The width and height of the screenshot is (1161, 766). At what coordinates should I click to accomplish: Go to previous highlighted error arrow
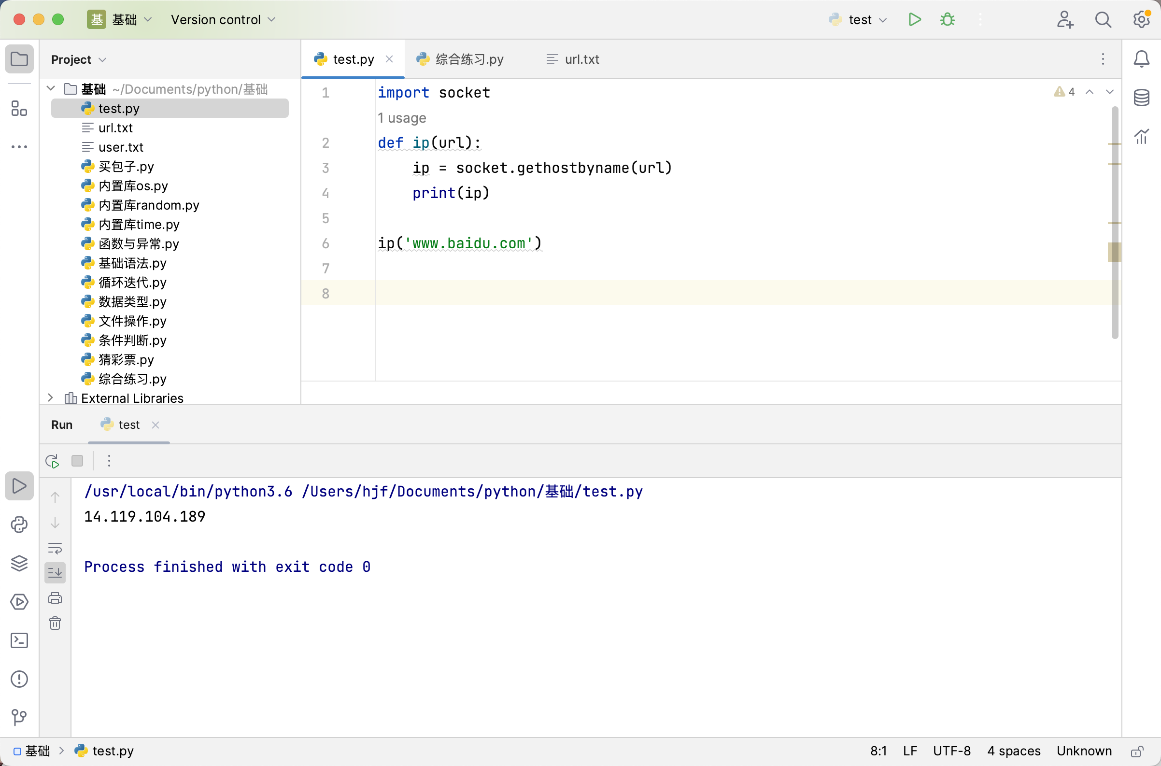[1089, 92]
